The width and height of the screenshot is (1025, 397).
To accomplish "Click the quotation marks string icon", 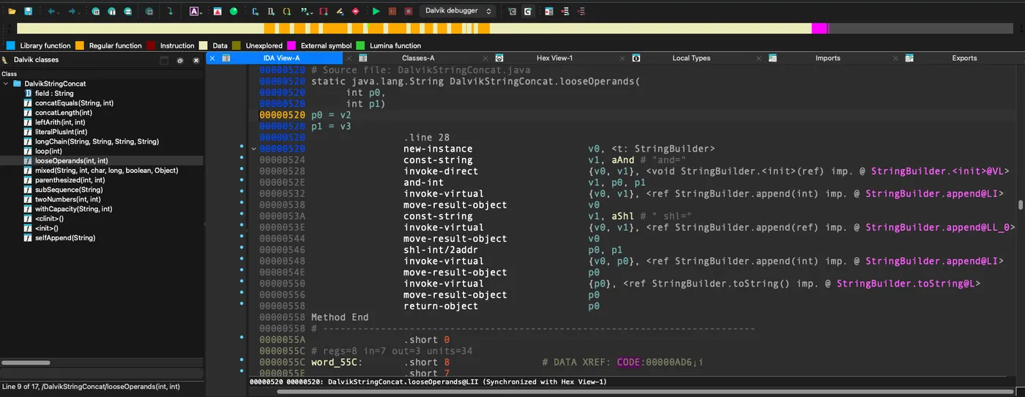I will click(305, 11).
